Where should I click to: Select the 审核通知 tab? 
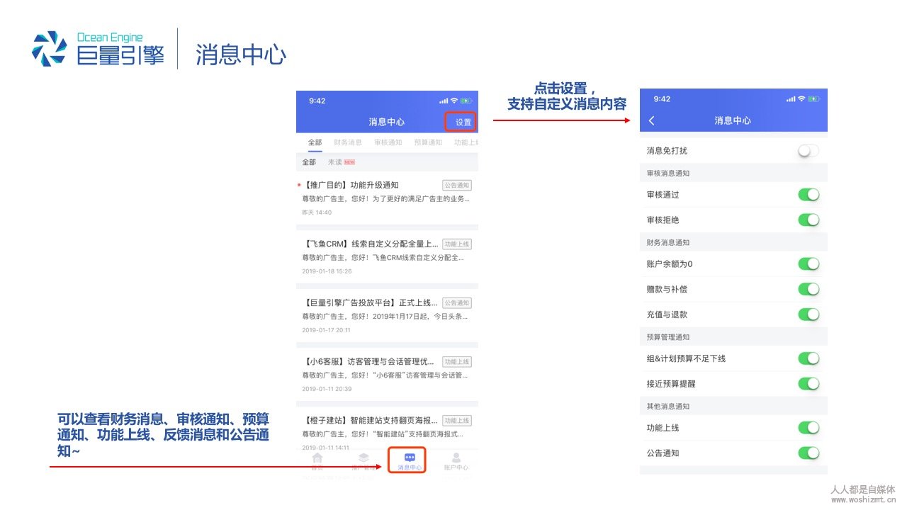(x=388, y=142)
